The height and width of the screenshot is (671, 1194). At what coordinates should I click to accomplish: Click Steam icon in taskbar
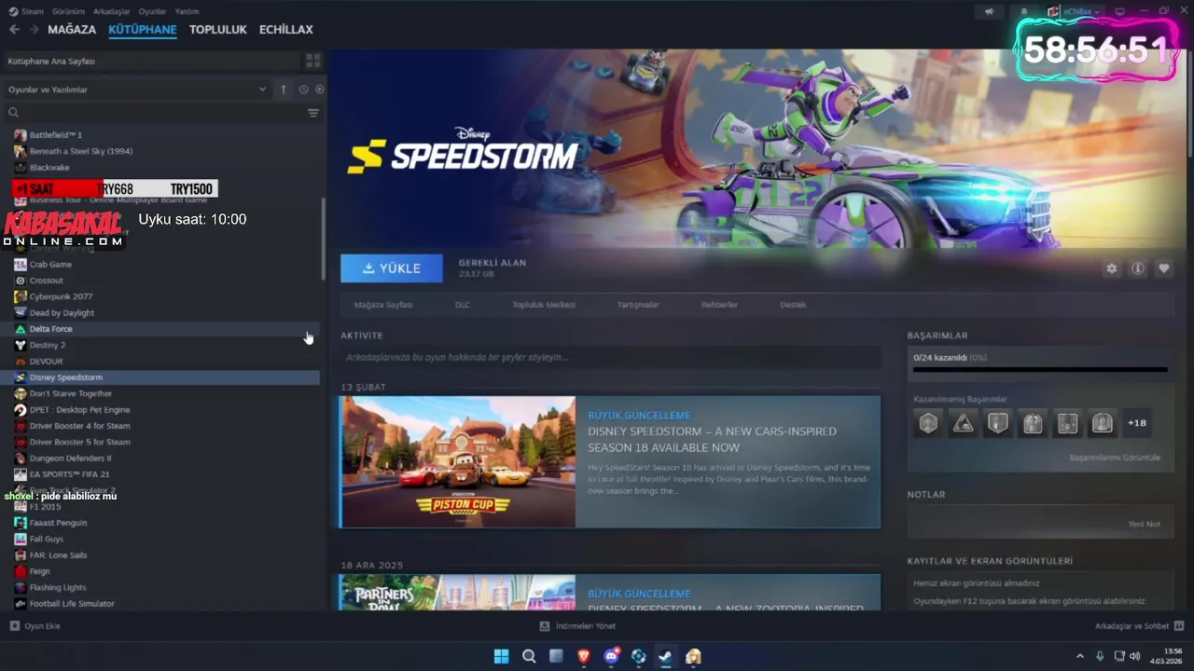coord(665,656)
